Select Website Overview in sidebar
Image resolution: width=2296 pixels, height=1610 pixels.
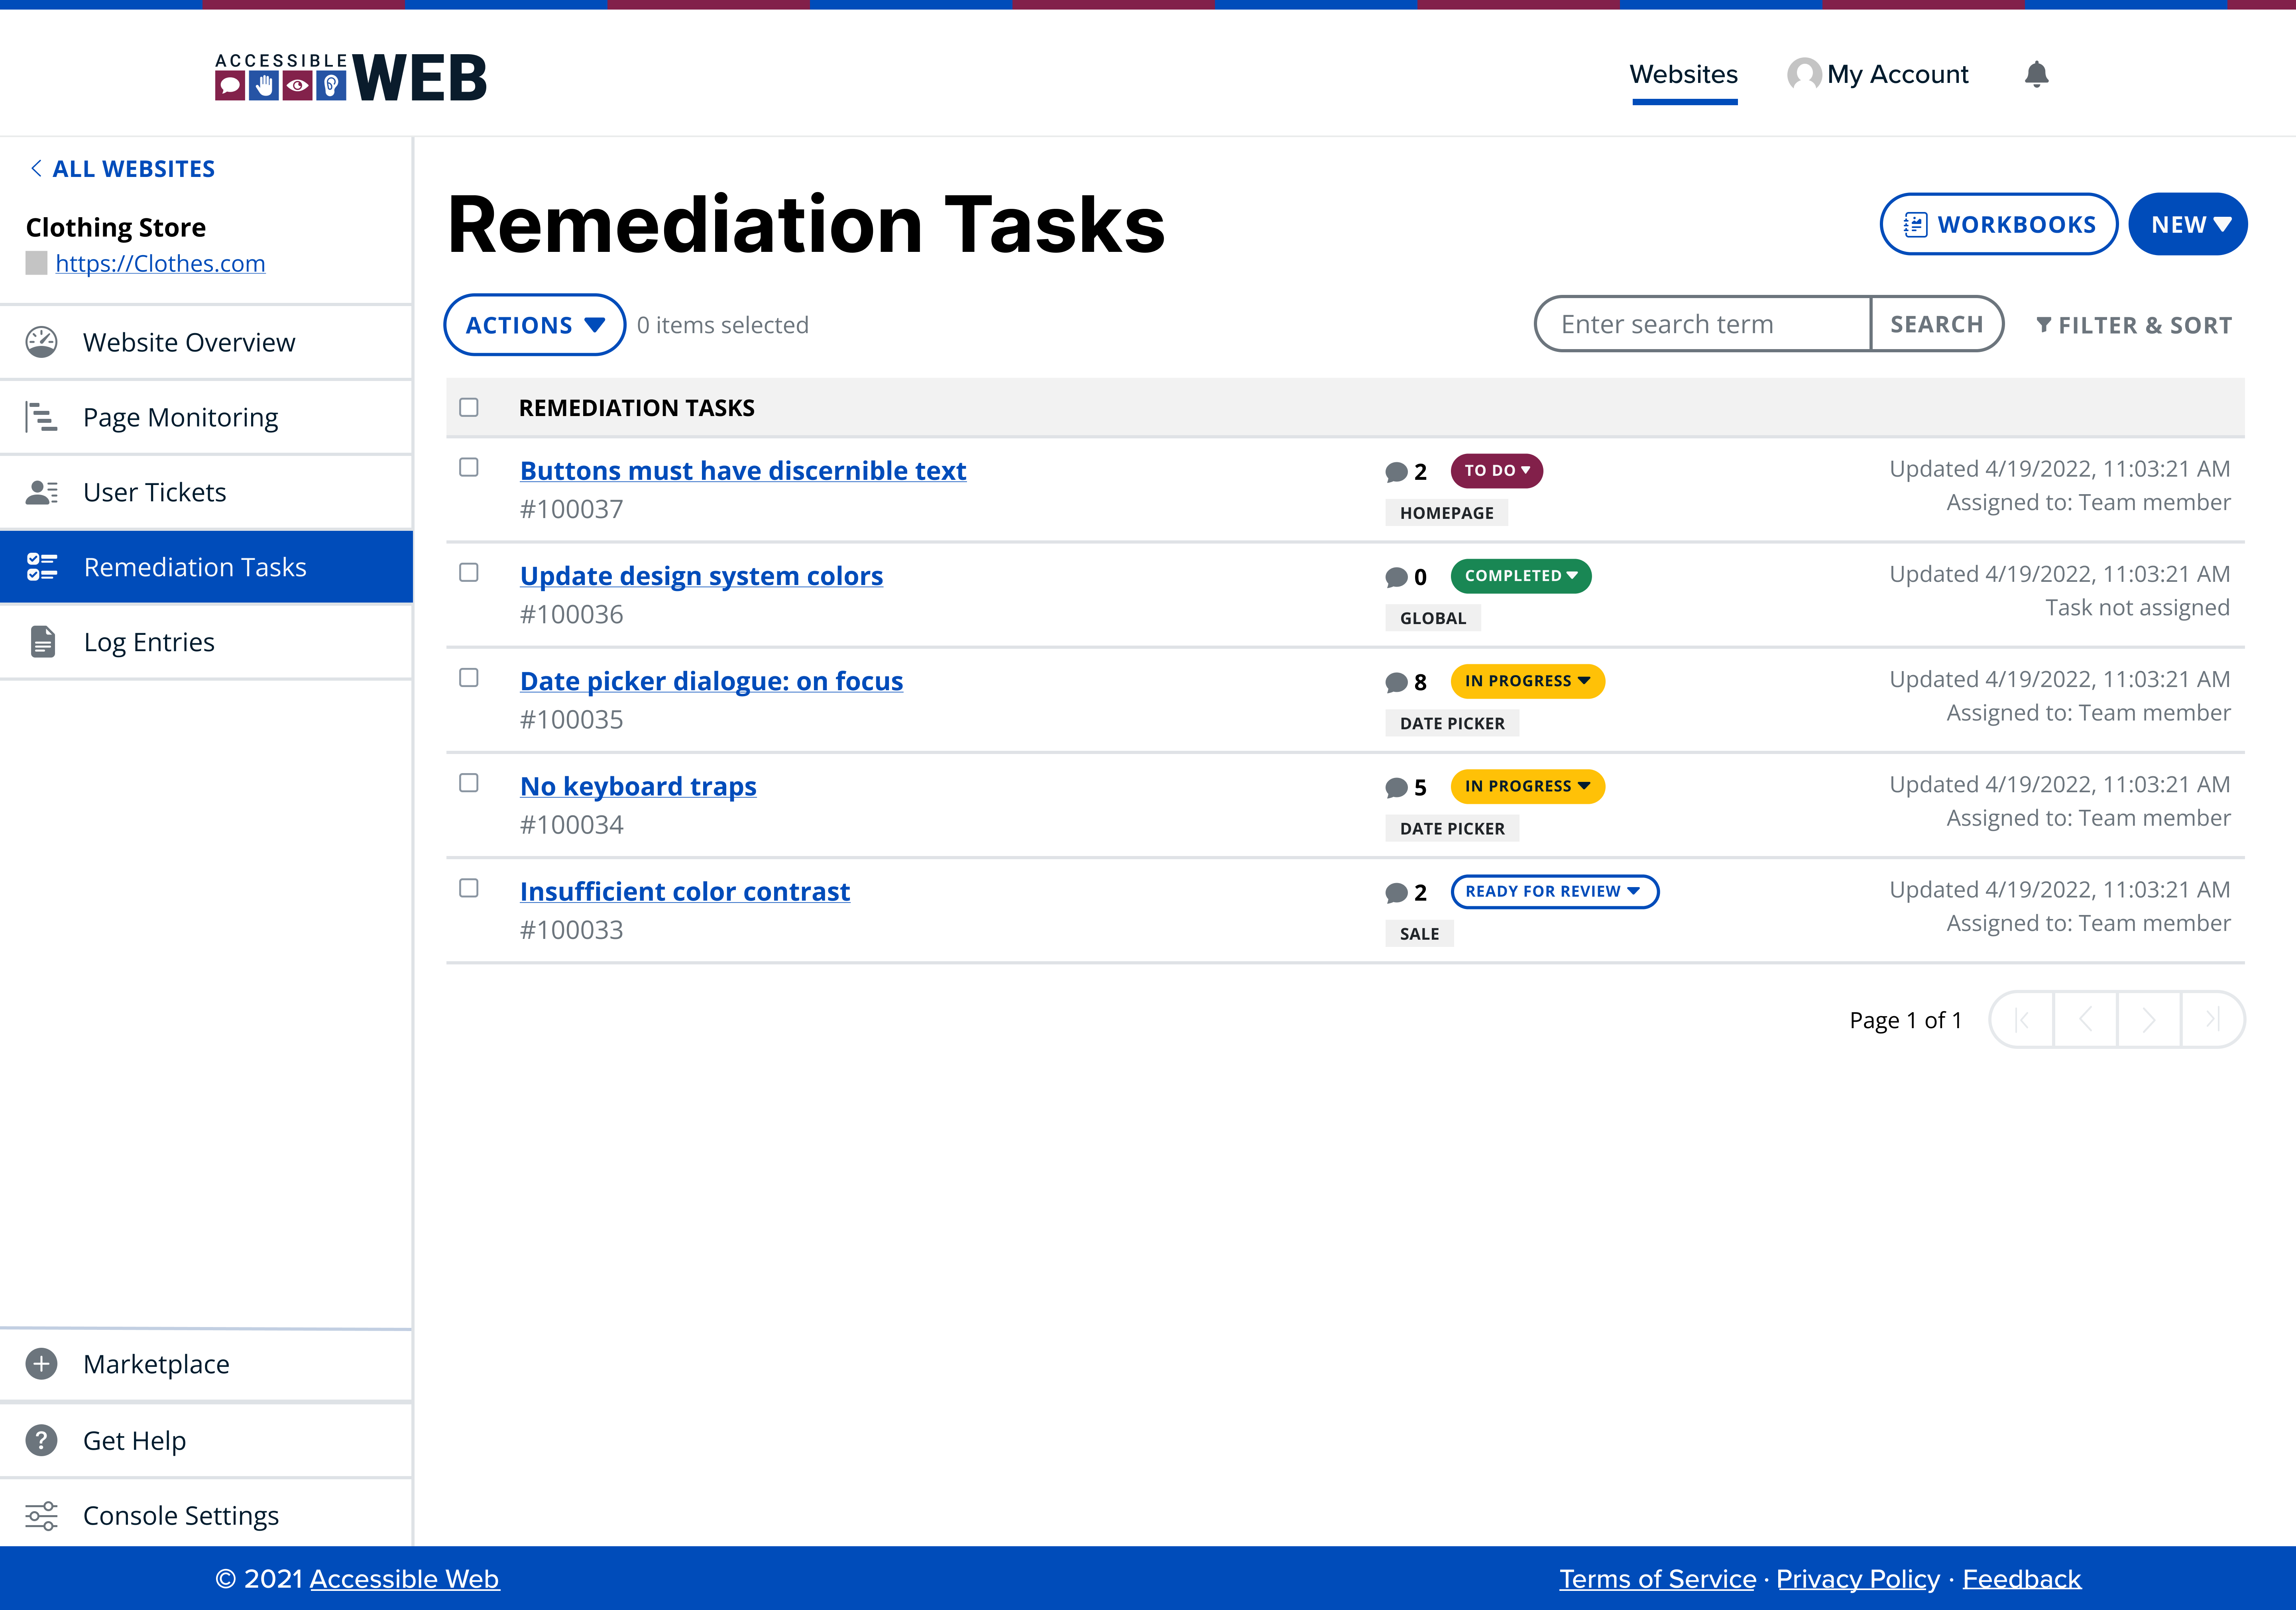[x=206, y=342]
